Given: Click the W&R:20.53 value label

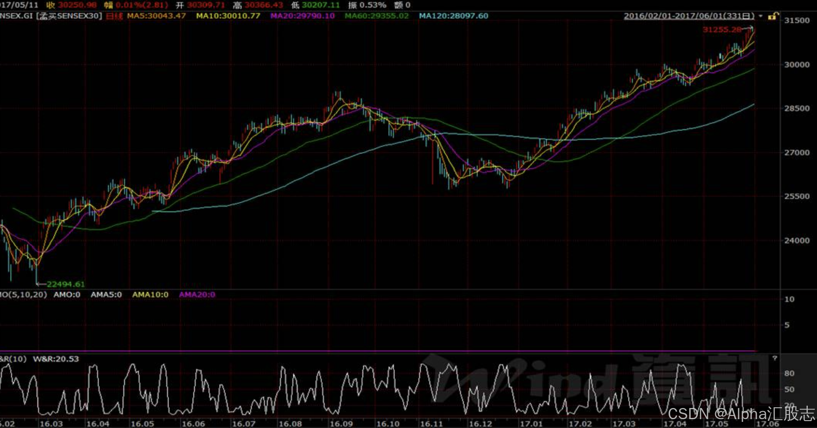Looking at the screenshot, I should click(56, 359).
